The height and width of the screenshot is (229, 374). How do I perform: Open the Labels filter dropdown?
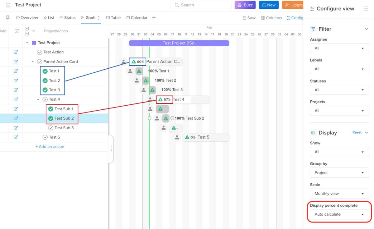pos(339,69)
